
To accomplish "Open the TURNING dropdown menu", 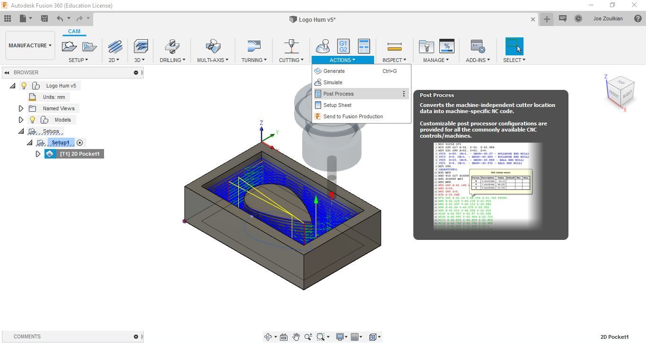I will coord(254,60).
